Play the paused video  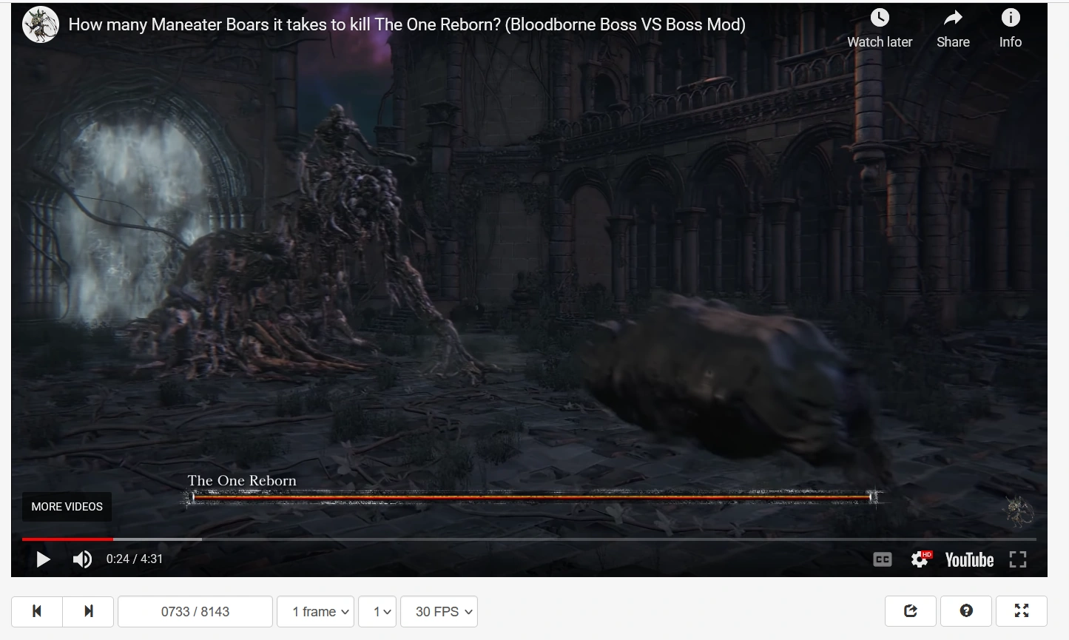pyautogui.click(x=44, y=559)
